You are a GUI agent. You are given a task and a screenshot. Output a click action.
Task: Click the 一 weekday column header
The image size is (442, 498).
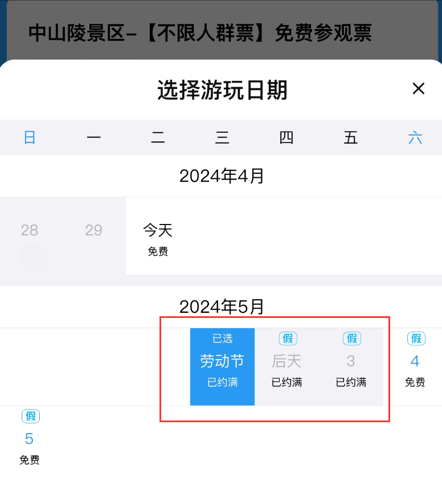point(93,138)
